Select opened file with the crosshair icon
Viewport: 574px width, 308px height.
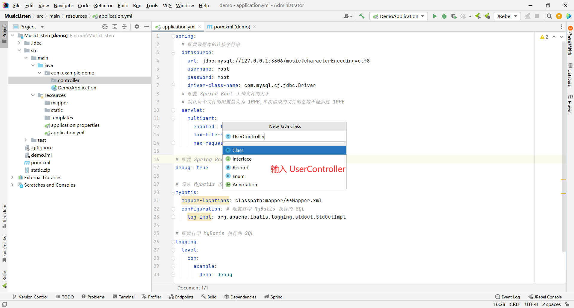click(x=105, y=27)
